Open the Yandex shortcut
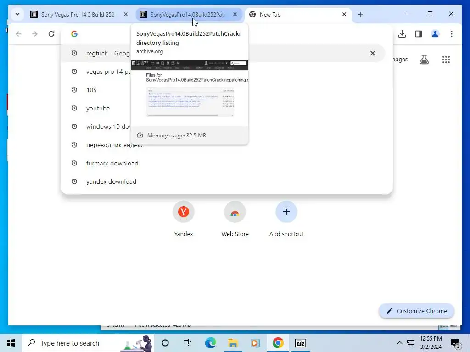The image size is (470, 352). (184, 220)
